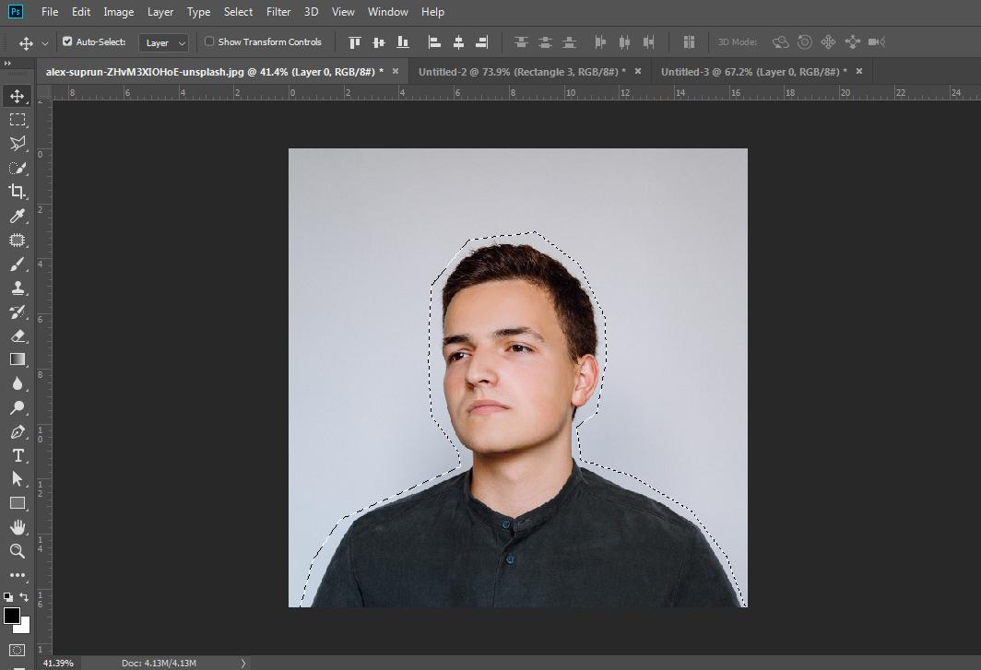Open the Move tool preset picker dropdown
The image size is (981, 670).
[x=43, y=41]
